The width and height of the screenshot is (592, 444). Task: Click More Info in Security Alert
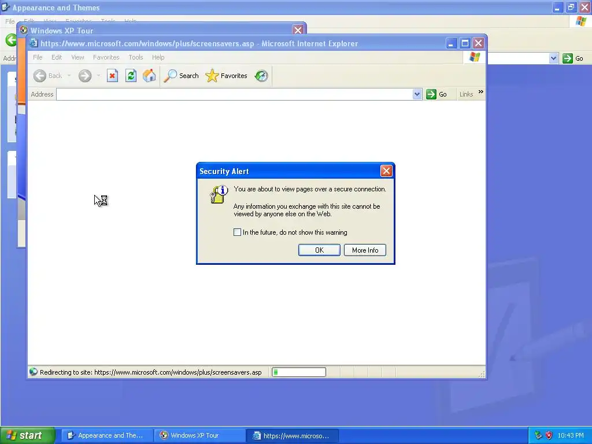pyautogui.click(x=365, y=250)
